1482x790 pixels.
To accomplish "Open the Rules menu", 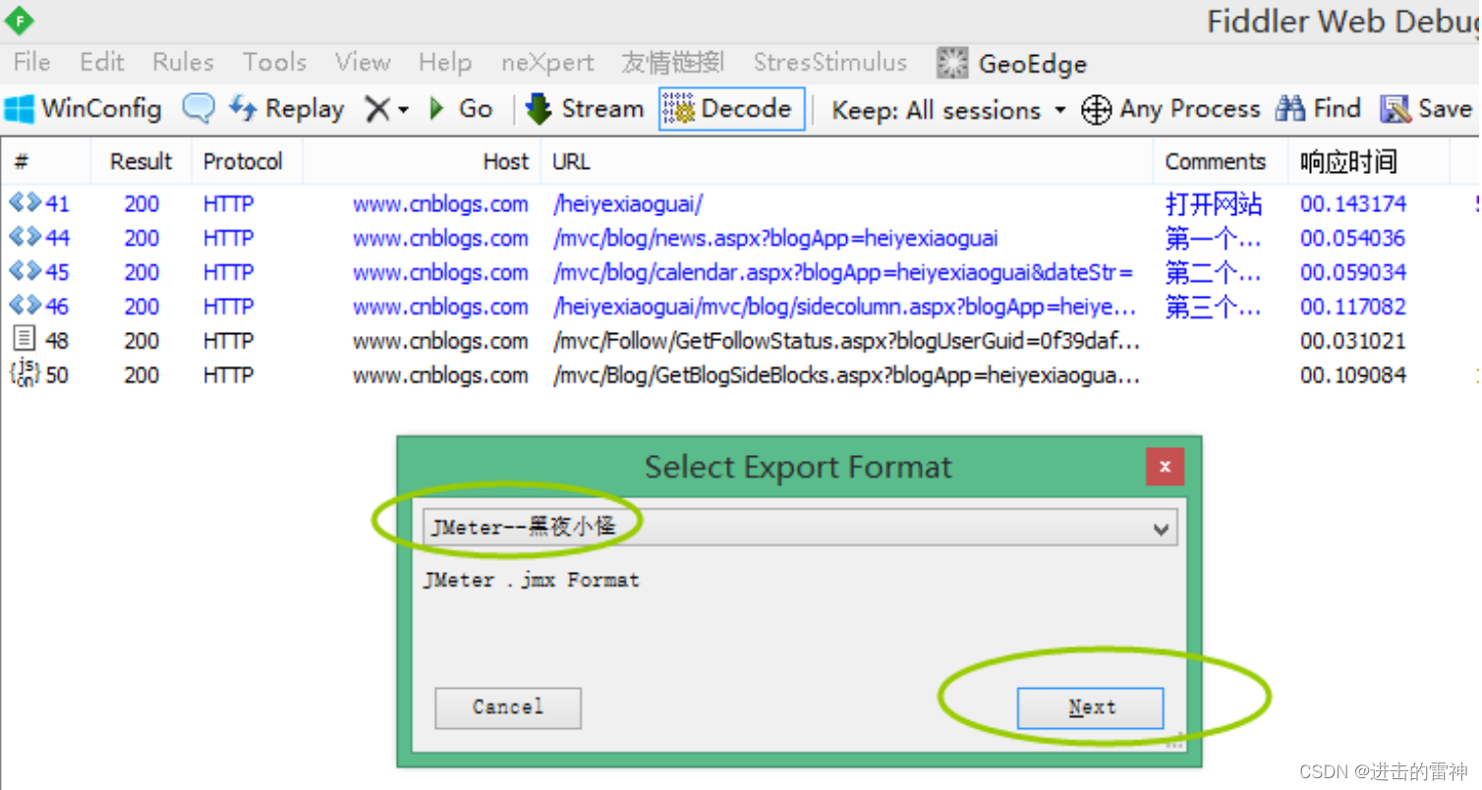I will pos(183,63).
